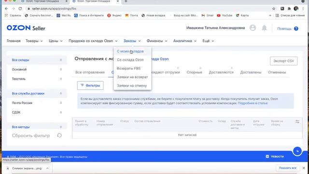Image resolution: width=309 pixels, height=174 pixels.
Task: Open the Новости footer link
Action: (x=275, y=157)
